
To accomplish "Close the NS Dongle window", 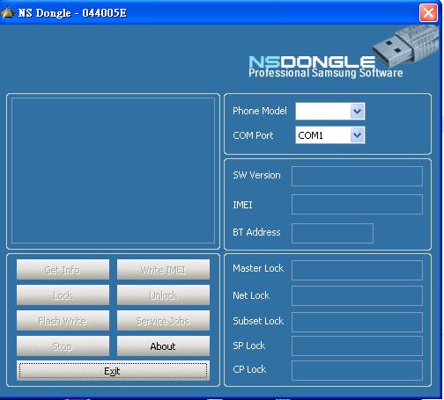I will point(428,12).
